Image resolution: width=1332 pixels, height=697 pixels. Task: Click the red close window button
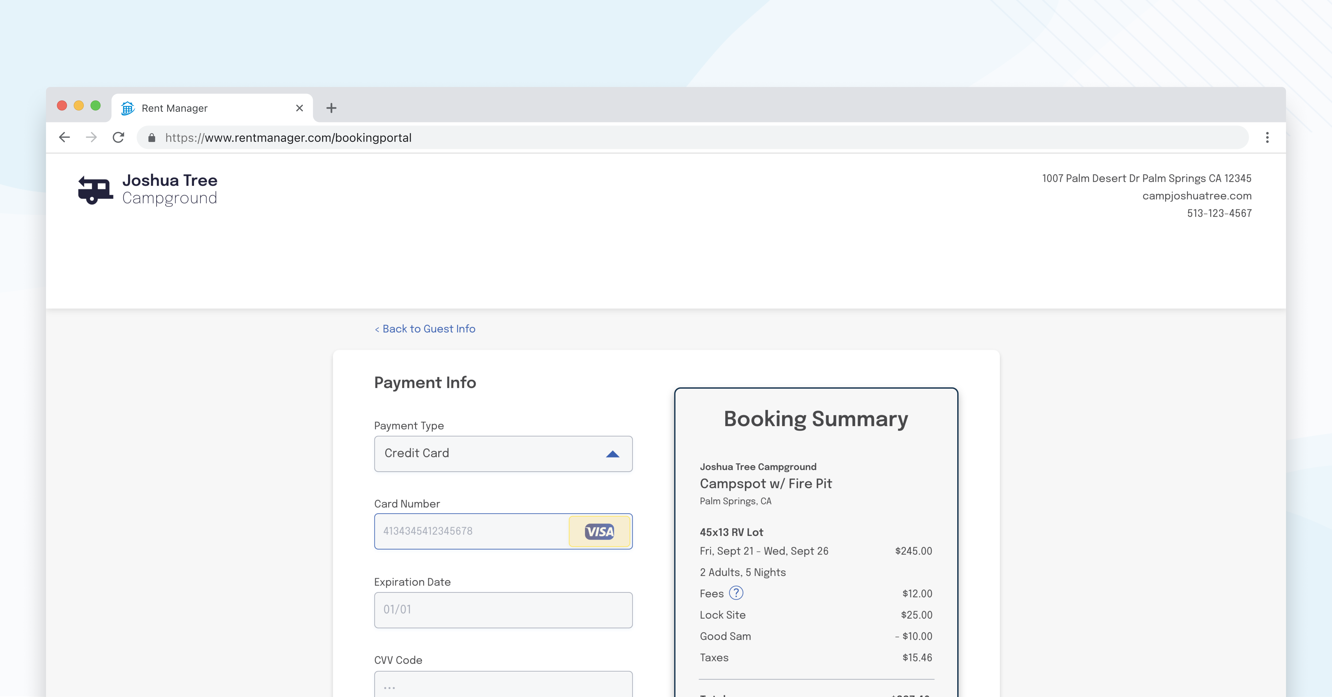point(62,105)
